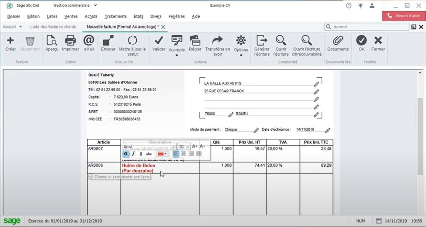The width and height of the screenshot is (426, 227).
Task: Click the red font color swatch
Action: (x=160, y=154)
